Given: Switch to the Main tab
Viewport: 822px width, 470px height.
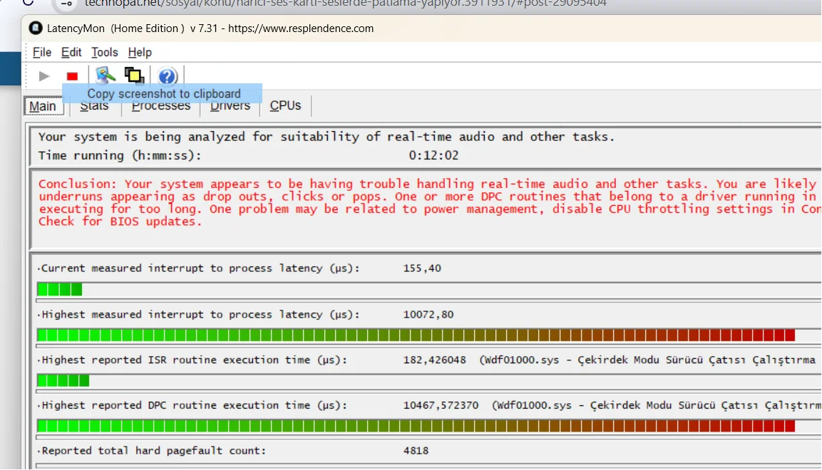Looking at the screenshot, I should [x=43, y=106].
